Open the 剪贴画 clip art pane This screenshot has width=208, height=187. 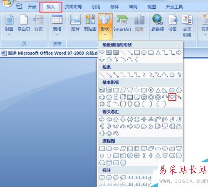[x=90, y=23]
